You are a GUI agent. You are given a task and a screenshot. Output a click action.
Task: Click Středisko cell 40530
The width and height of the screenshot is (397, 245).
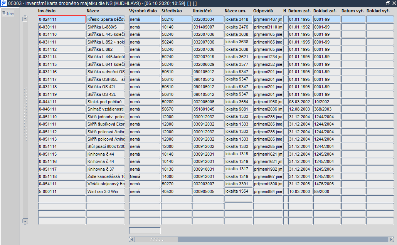tap(176, 191)
